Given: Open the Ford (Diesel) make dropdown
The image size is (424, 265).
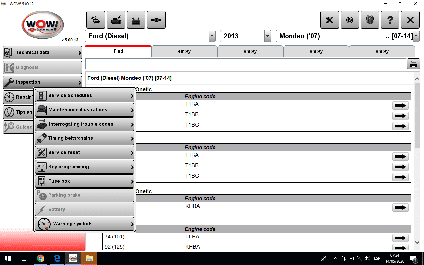Looking at the screenshot, I should pos(212,36).
